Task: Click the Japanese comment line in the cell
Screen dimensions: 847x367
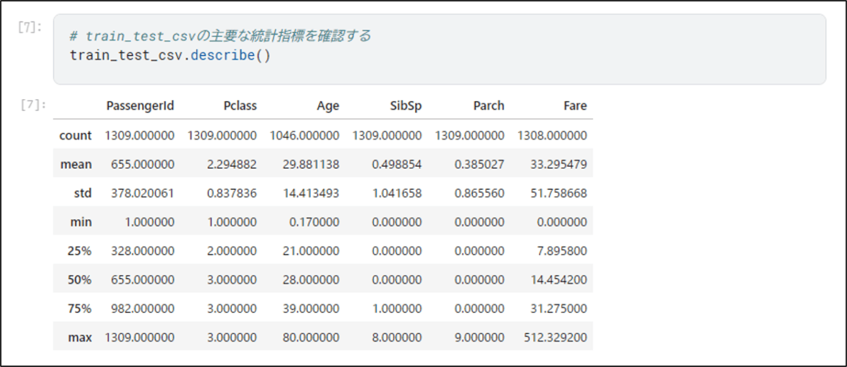Action: click(220, 36)
